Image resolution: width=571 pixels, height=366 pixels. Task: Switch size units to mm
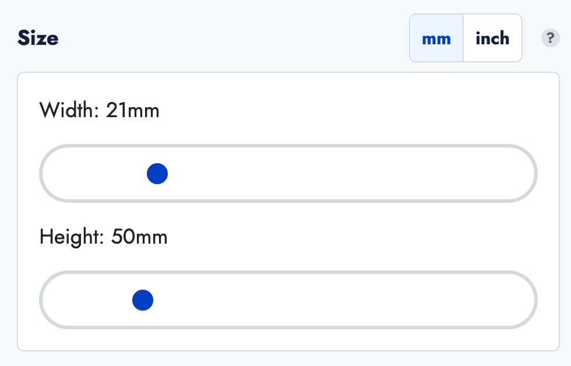tap(436, 38)
